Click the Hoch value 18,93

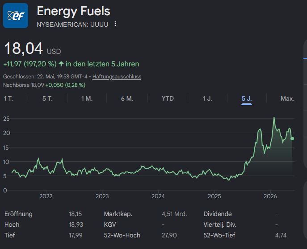(76, 225)
